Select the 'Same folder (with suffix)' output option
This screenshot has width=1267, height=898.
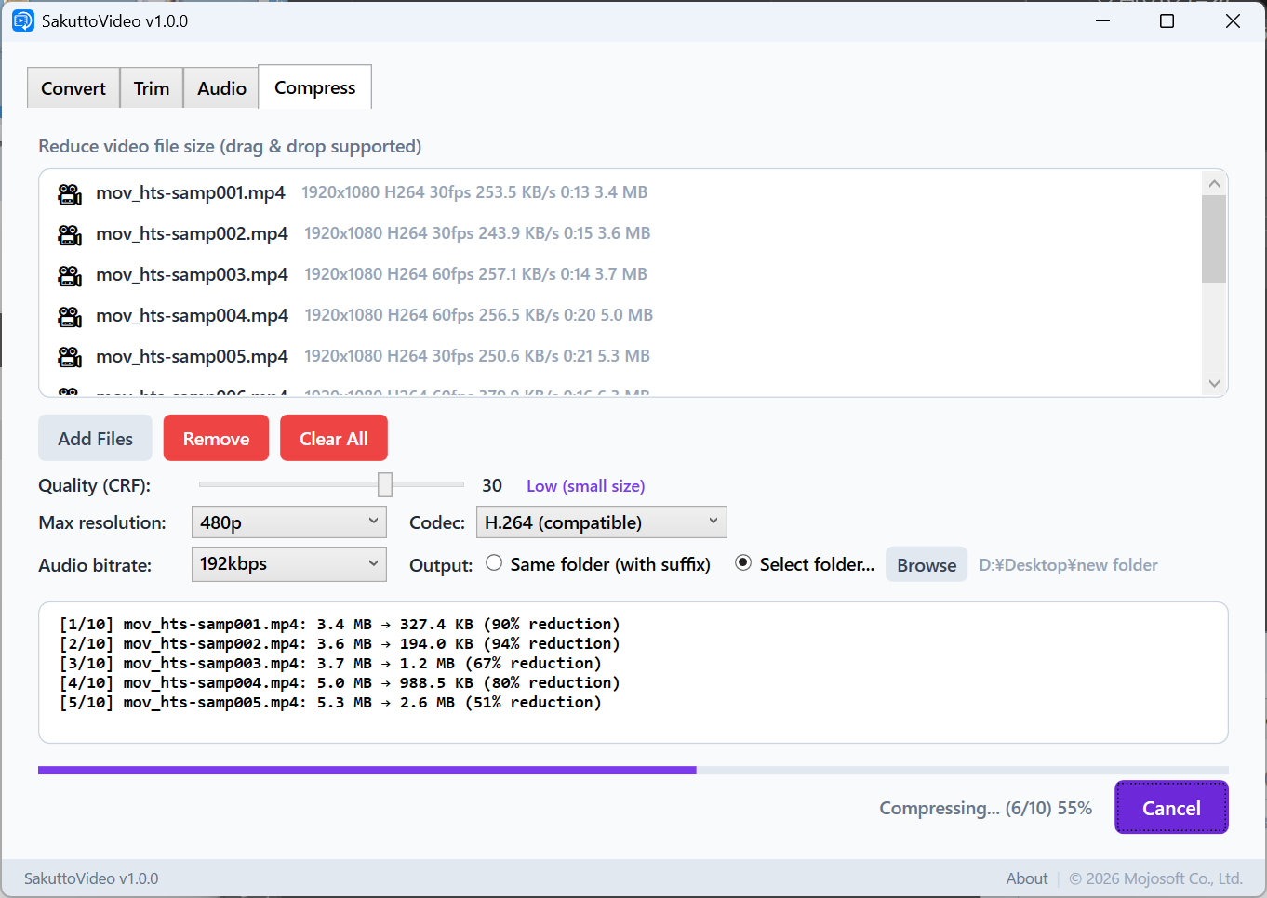[x=494, y=563]
